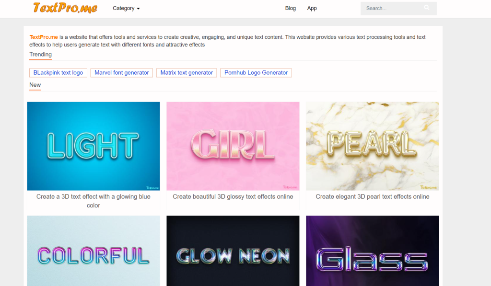Switch to the New section
The width and height of the screenshot is (491, 286).
pos(35,85)
